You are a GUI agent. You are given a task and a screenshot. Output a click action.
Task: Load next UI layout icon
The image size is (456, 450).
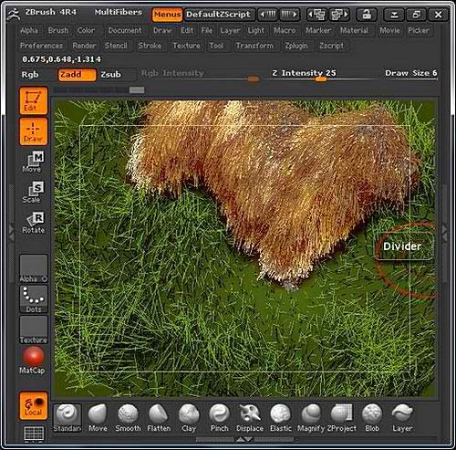338,15
